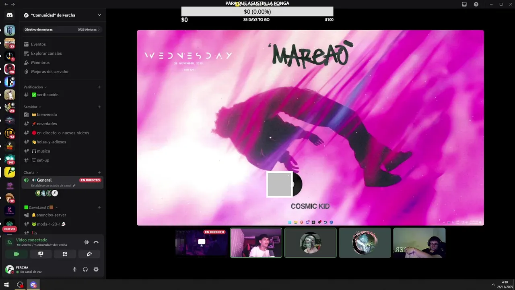Click FERCHA user profile panel
515x290 pixels.
(36, 269)
